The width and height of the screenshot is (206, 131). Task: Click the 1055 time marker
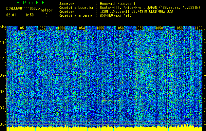click(100, 28)
